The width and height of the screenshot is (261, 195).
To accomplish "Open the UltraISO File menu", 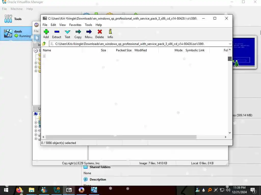I will pyautogui.click(x=36, y=31).
